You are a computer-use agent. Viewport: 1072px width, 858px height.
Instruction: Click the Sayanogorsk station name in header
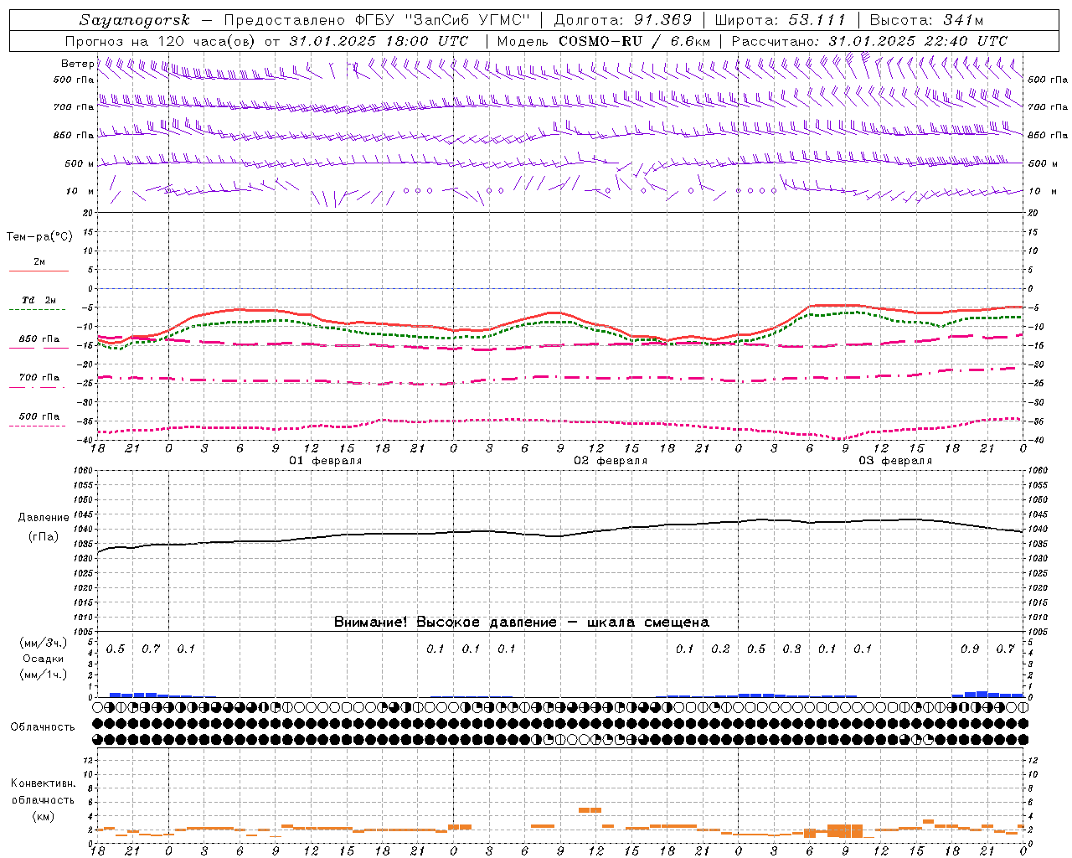click(135, 20)
